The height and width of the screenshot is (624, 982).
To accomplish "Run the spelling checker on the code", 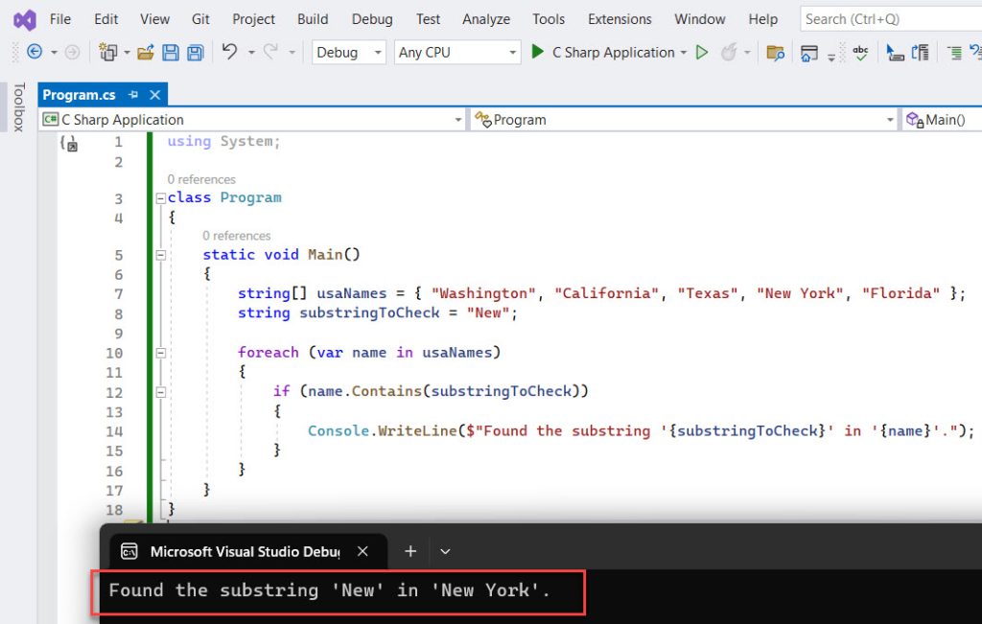I will click(860, 52).
